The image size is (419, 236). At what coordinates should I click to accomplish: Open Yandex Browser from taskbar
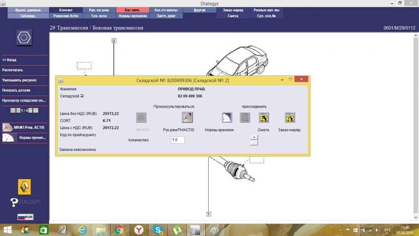139,230
